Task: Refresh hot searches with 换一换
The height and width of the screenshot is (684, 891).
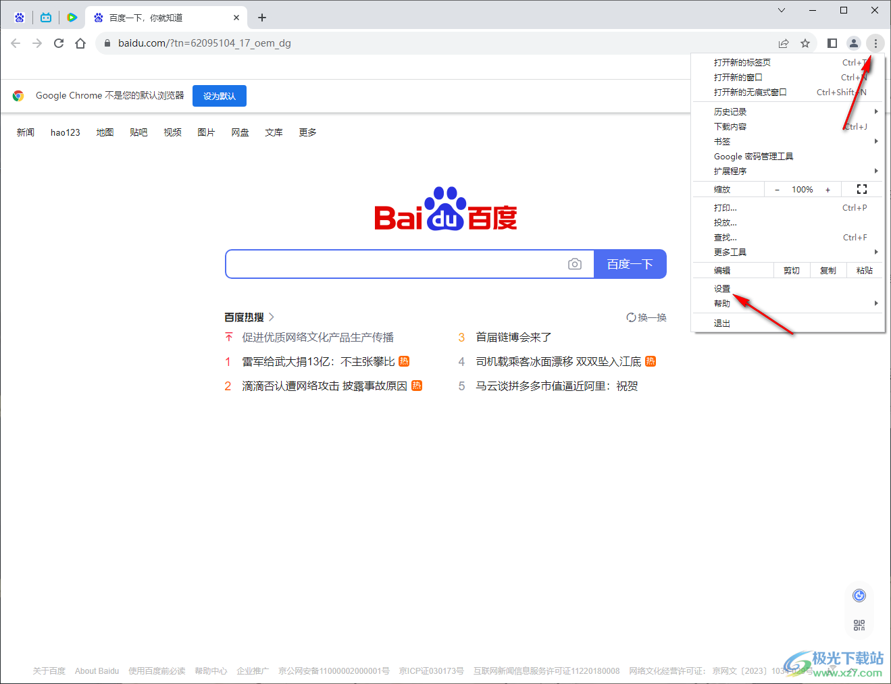Action: pos(646,317)
